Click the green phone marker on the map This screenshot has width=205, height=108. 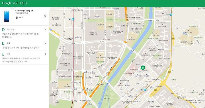point(143,68)
